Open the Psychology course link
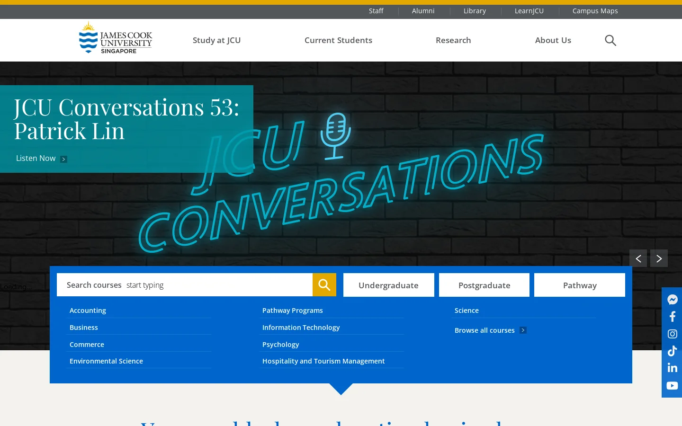This screenshot has width=682, height=426. [x=281, y=345]
